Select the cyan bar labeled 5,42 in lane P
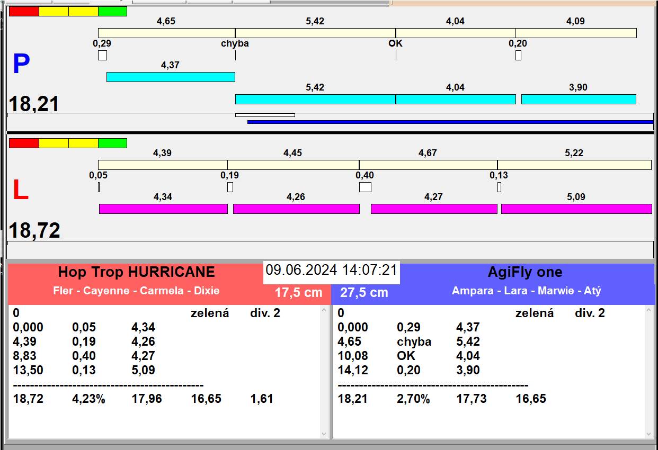 [x=315, y=99]
